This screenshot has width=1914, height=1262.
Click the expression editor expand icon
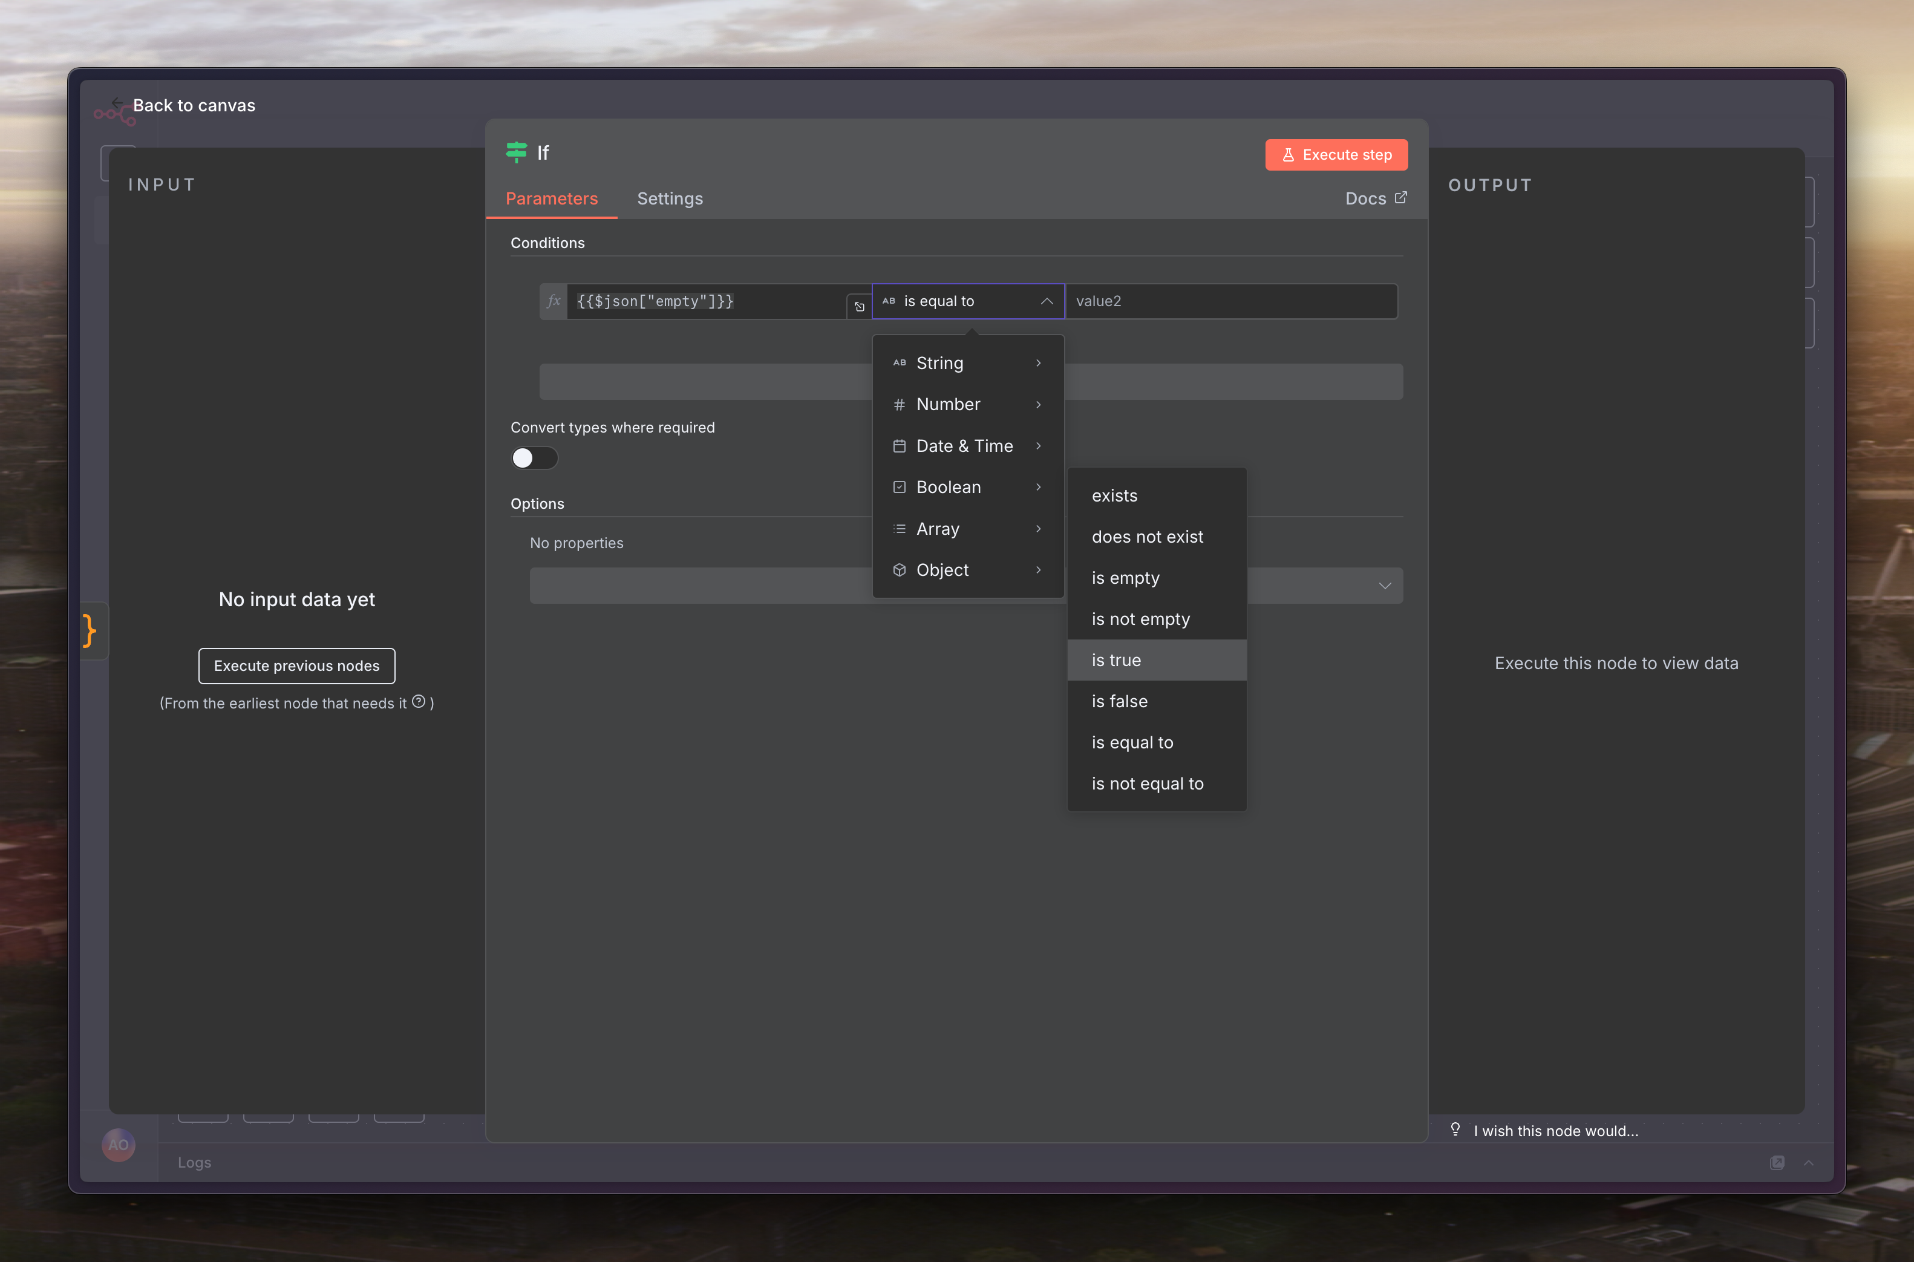859,307
